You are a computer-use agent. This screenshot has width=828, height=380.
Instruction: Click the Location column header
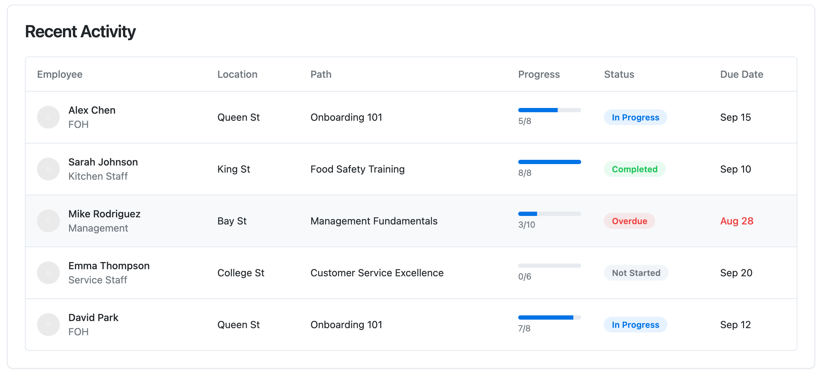pos(237,74)
